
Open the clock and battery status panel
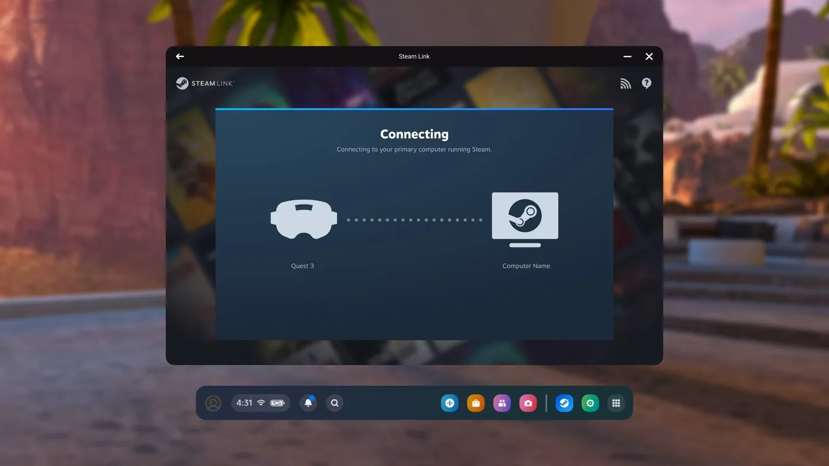[260, 402]
